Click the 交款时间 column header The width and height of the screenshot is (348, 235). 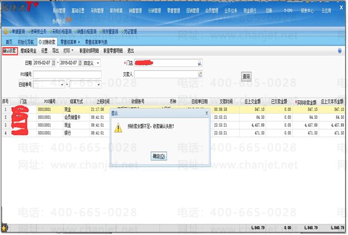(226, 102)
